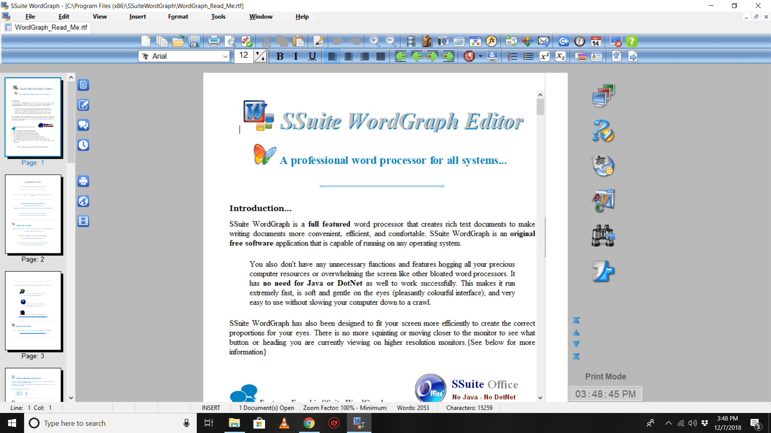Screen dimensions: 771x433
Task: Toggle text alignment center button
Action: click(347, 57)
